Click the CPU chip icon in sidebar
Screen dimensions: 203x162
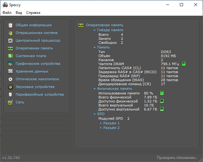[10, 40]
